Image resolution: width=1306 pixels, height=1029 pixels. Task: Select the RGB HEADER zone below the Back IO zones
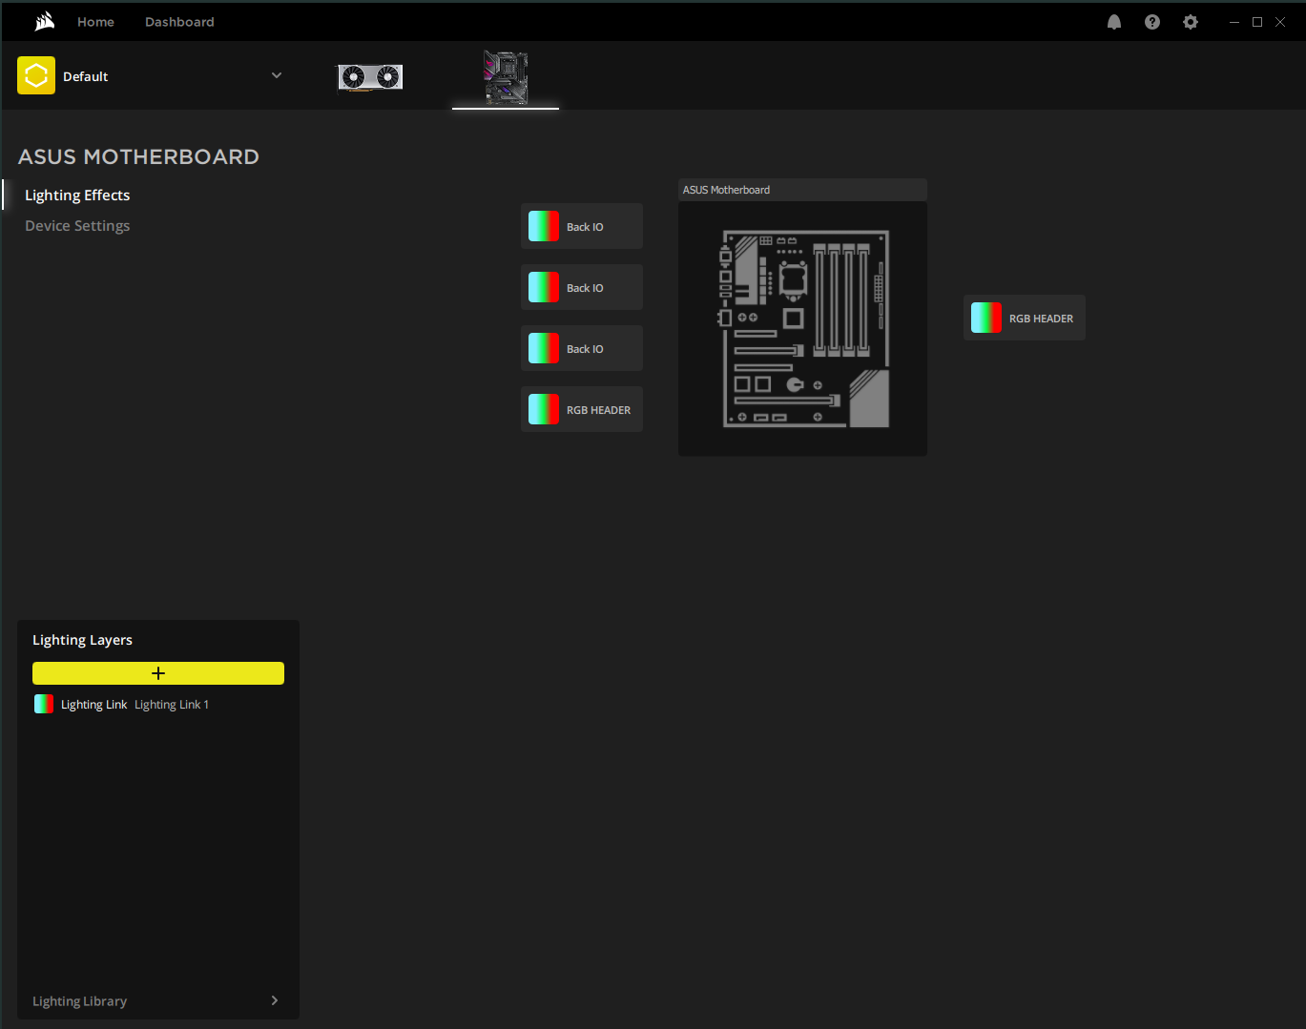click(582, 409)
